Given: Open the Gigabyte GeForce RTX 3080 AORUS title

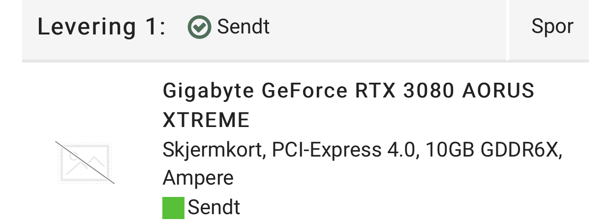Looking at the screenshot, I should [x=348, y=91].
